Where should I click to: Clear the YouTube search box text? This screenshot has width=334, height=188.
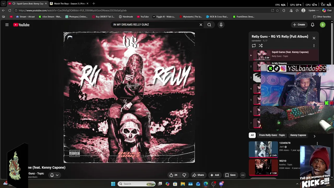(201, 25)
